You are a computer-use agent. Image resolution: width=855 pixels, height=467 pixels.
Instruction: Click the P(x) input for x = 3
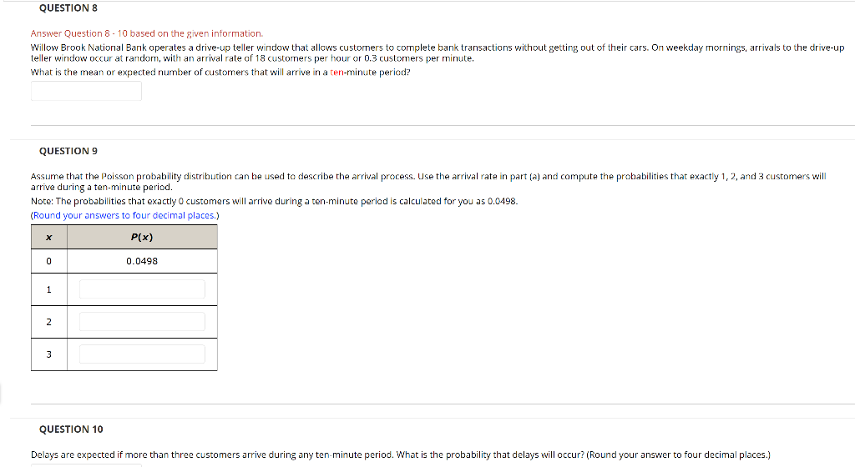[x=142, y=354]
